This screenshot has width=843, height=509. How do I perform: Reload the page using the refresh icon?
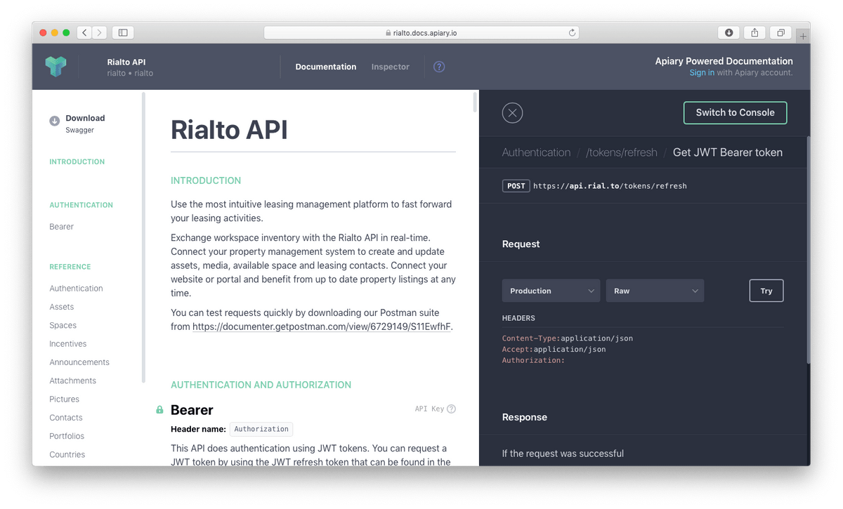pos(572,32)
